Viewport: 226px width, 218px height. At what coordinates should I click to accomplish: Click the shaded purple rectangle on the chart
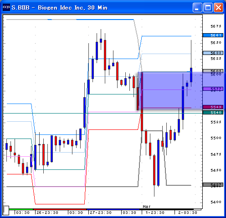click(x=181, y=91)
